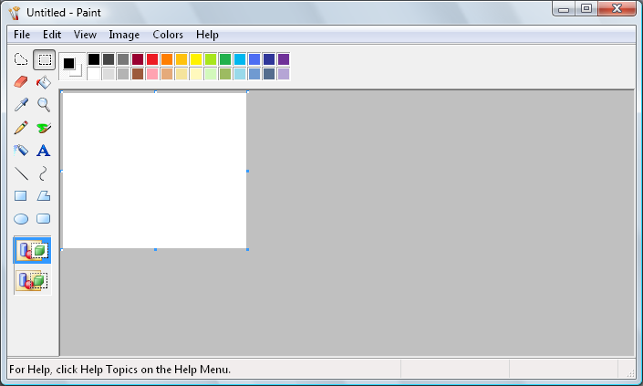Open the Help menu
Screen dimensions: 643x386
[207, 35]
